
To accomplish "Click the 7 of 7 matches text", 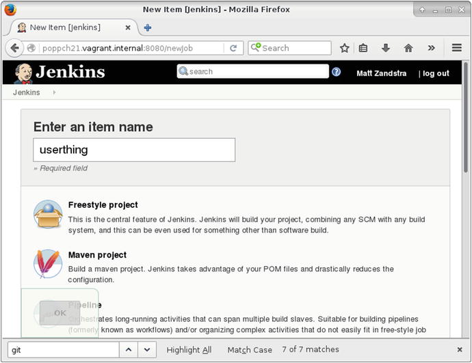I will pos(311,349).
